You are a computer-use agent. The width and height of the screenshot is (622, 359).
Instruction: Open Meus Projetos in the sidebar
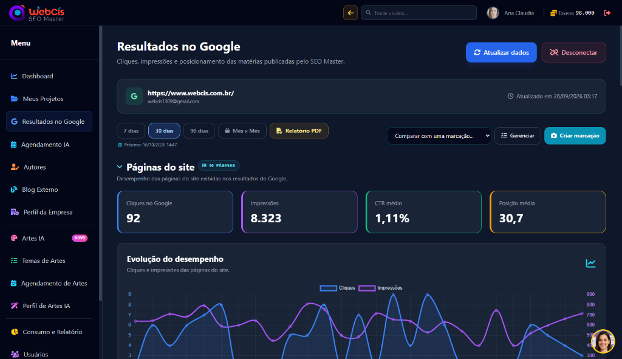point(49,99)
